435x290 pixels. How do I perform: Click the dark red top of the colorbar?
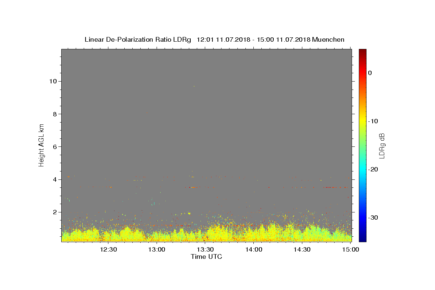pos(362,51)
